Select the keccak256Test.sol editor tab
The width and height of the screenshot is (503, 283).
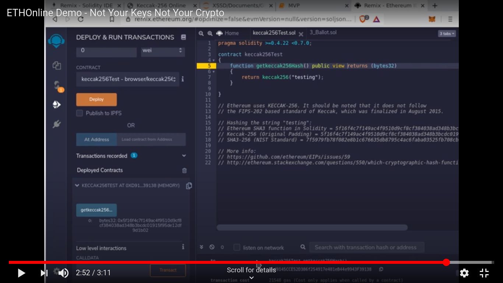pyautogui.click(x=274, y=33)
